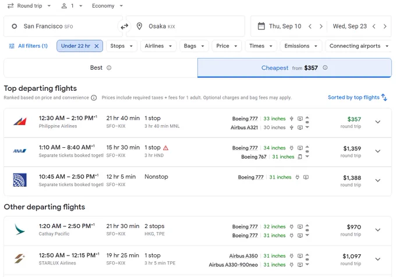Show ranking info next to price and convenience
This screenshot has height=277, width=396.
pos(94,98)
